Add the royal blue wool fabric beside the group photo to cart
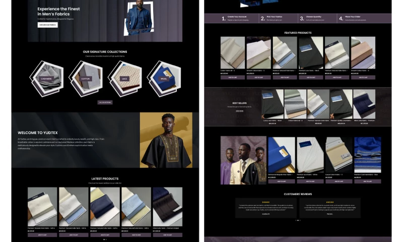The image size is (403, 242). click(282, 181)
